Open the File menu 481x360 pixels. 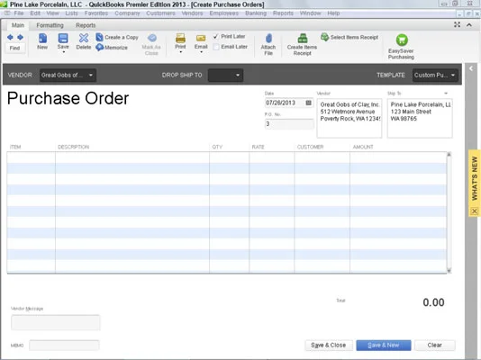coord(19,13)
